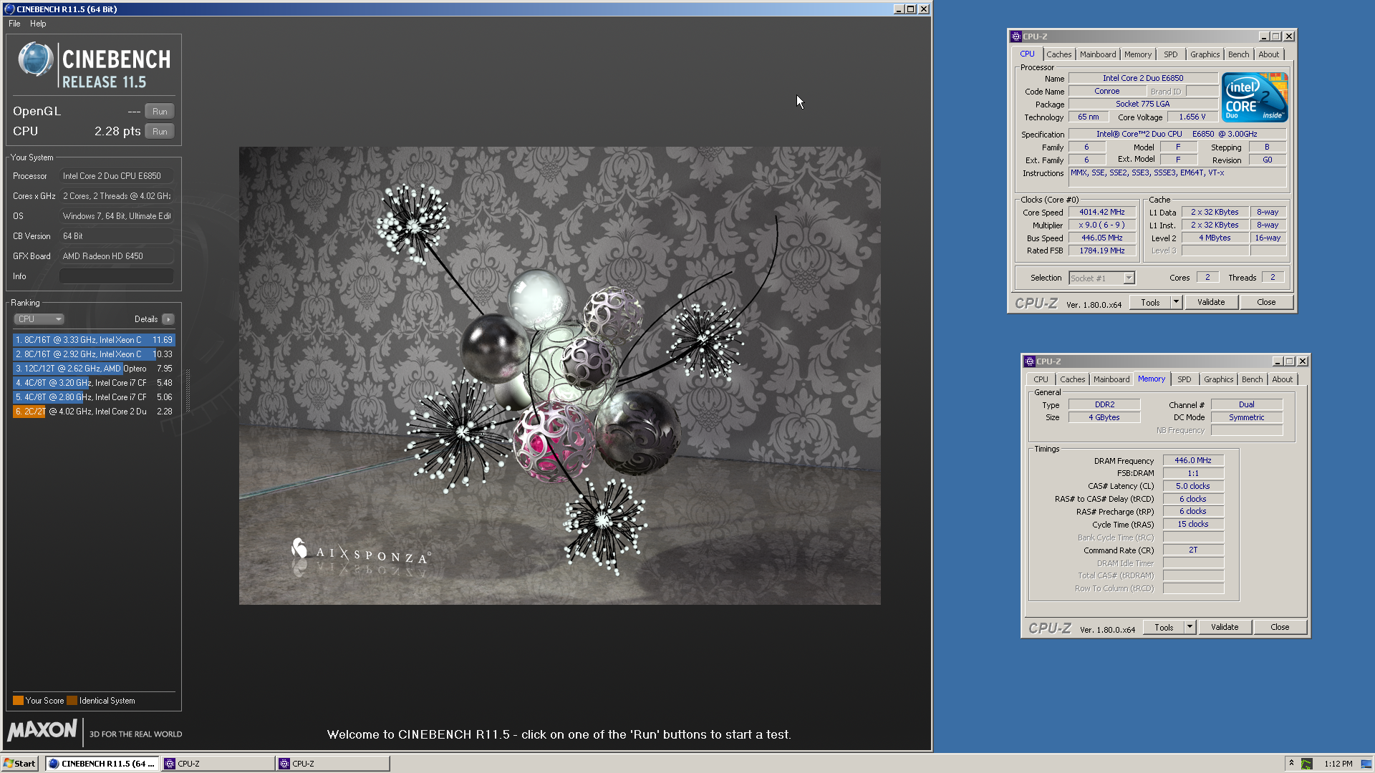Open Bench tab in top CPU-Z window
The image size is (1375, 773).
[x=1238, y=54]
